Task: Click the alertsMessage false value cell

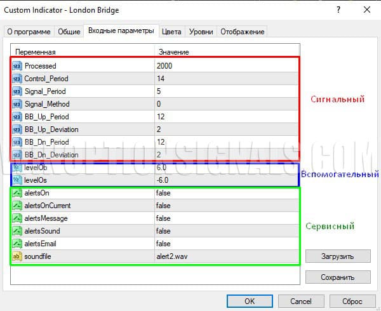Action: [x=163, y=218]
